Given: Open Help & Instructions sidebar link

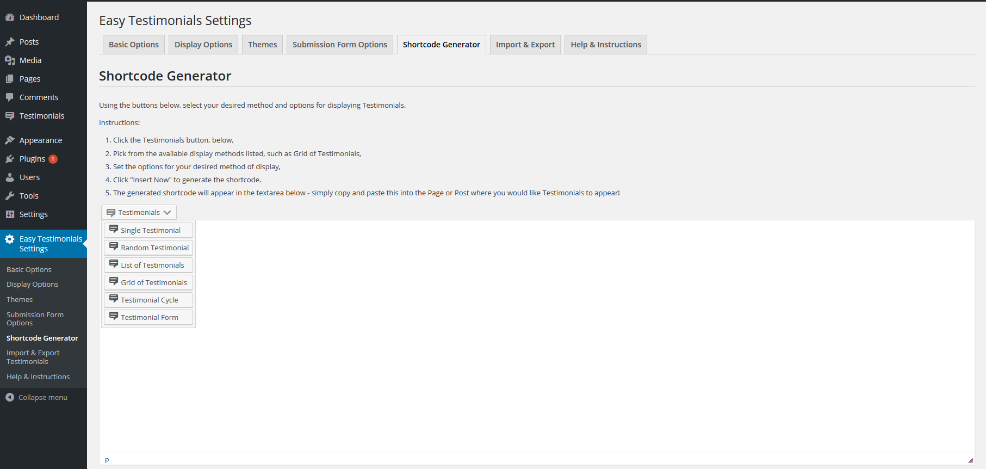Looking at the screenshot, I should point(38,377).
